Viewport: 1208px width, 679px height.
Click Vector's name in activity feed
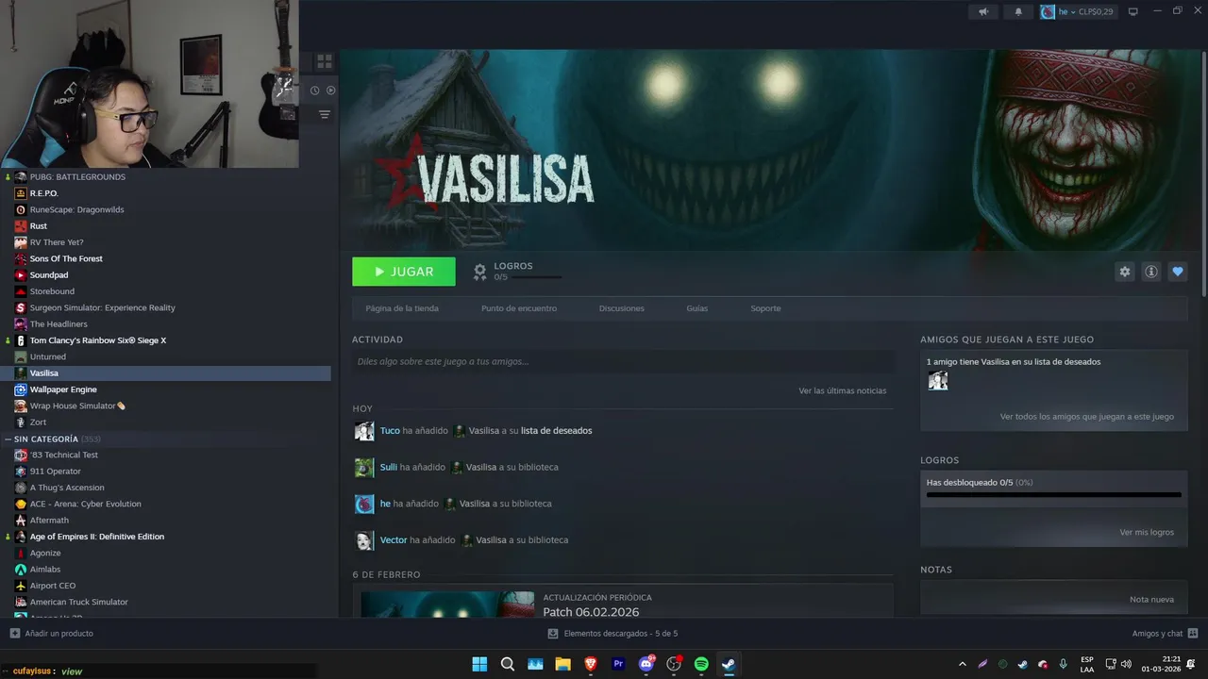[394, 540]
